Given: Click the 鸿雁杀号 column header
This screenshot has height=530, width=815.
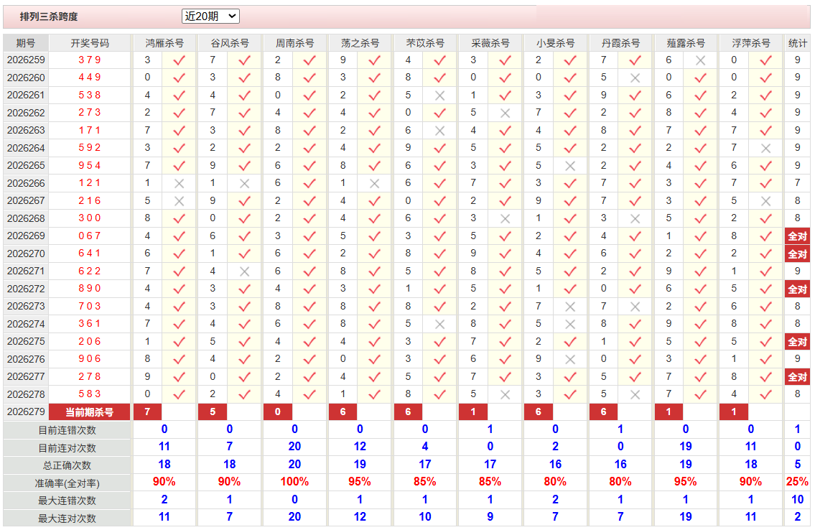Looking at the screenshot, I should tap(164, 43).
